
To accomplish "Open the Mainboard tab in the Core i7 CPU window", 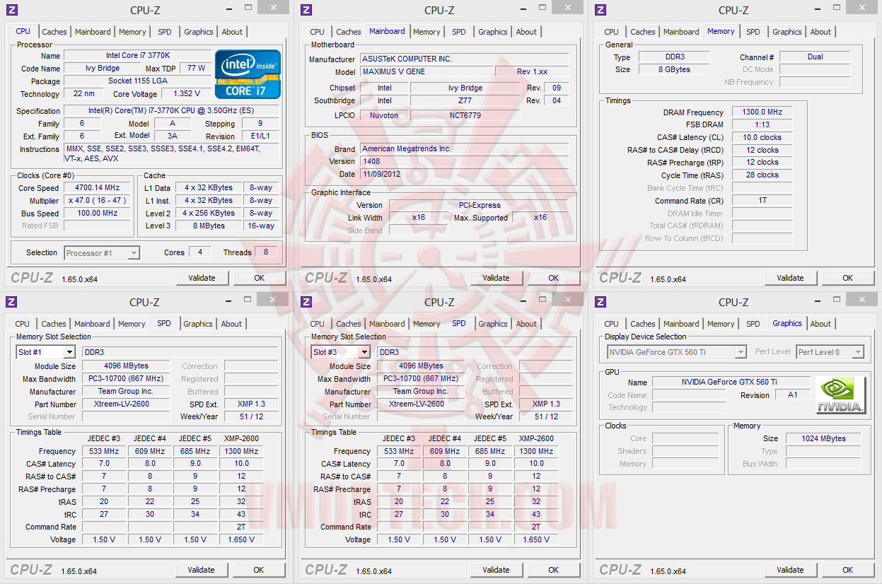I will (93, 32).
